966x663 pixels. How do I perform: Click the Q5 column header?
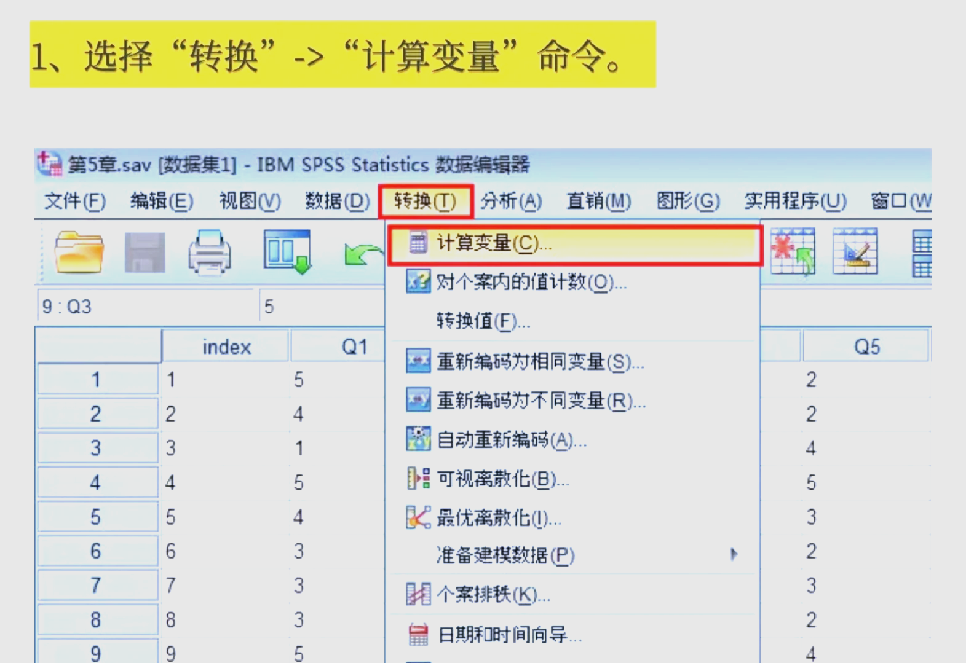tap(866, 347)
